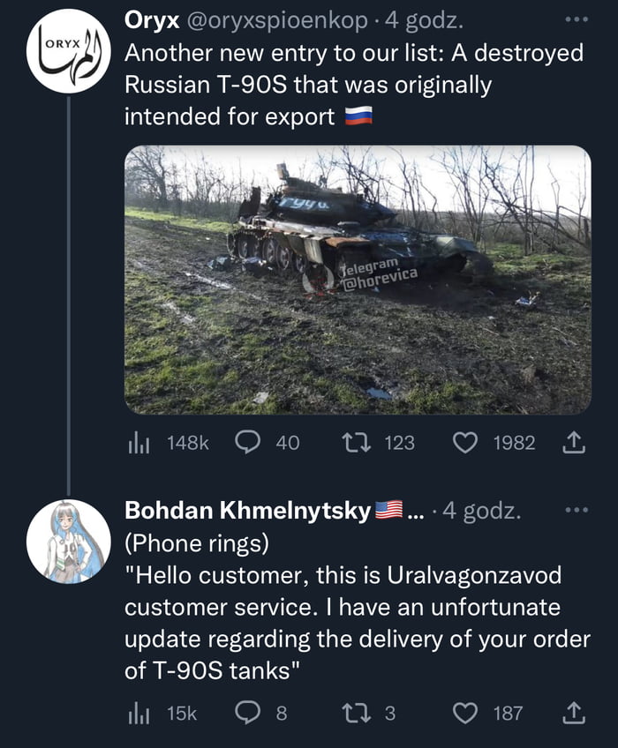View analytics icon on Oryx tweet

pos(139,443)
